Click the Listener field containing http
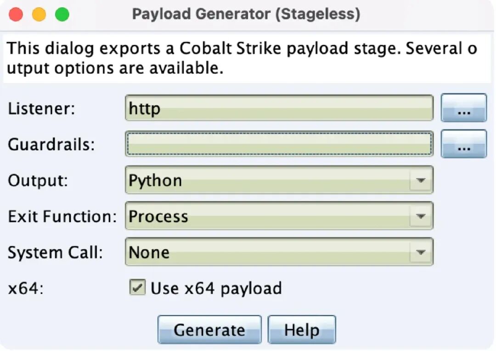496x351 pixels. [x=278, y=108]
